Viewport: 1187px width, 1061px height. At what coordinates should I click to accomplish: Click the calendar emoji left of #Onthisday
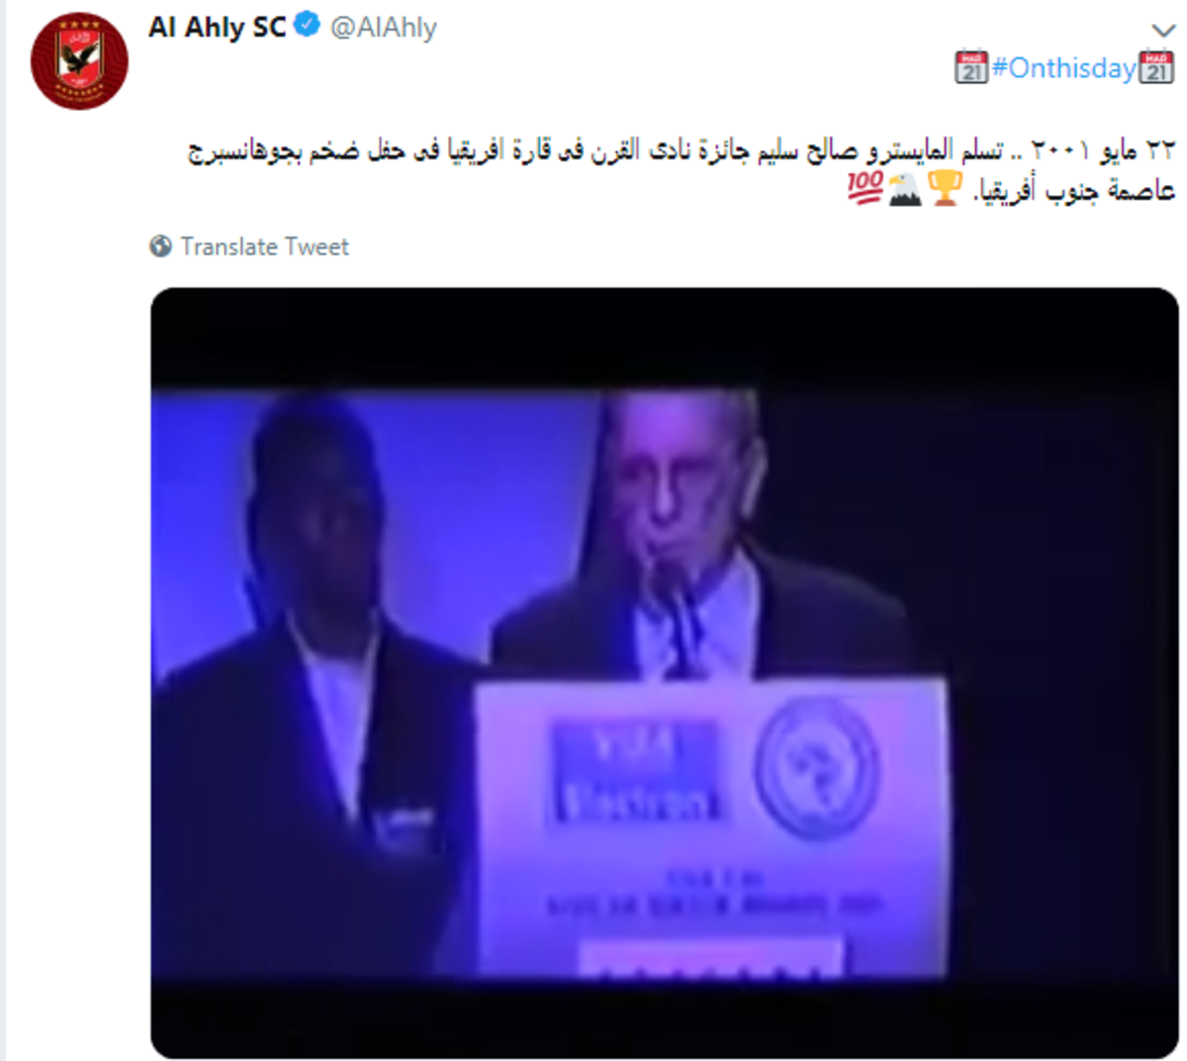click(x=971, y=67)
